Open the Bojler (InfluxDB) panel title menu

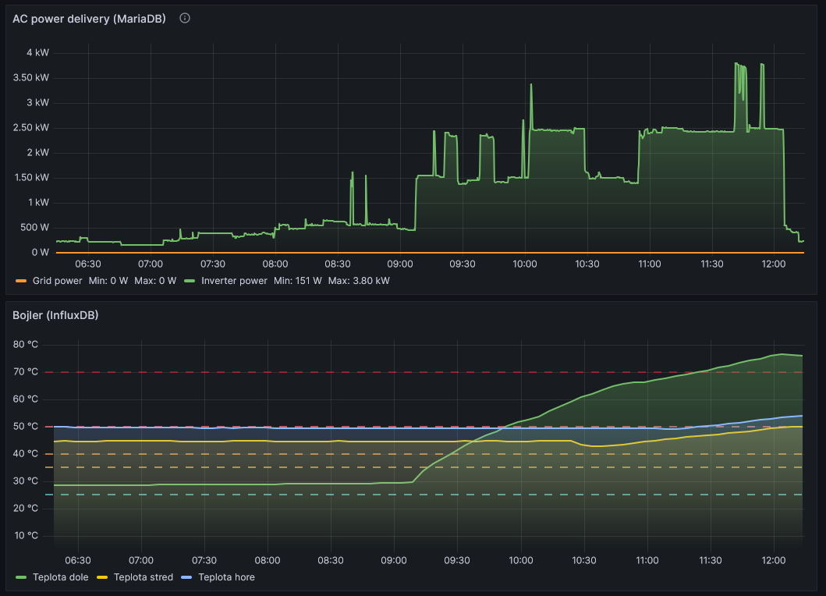coord(55,315)
